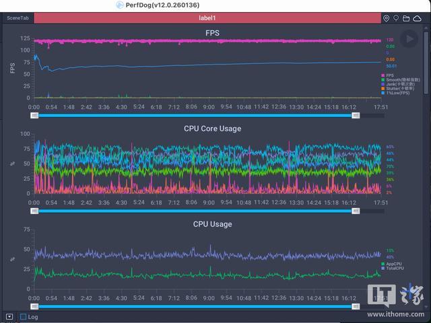Click the cloud upload icon
The image size is (431, 323).
point(418,18)
